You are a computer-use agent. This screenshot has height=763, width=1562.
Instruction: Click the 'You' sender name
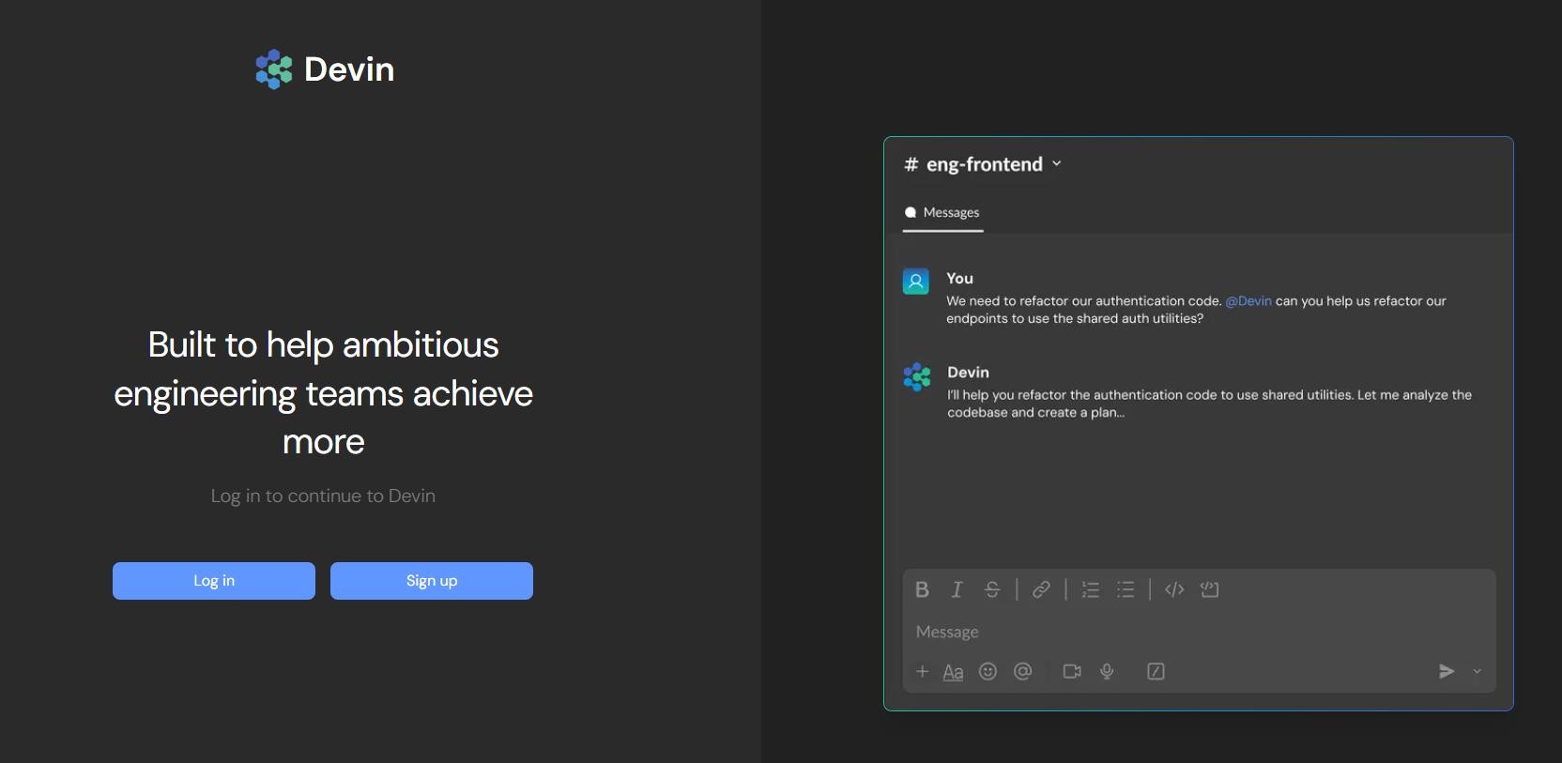959,279
